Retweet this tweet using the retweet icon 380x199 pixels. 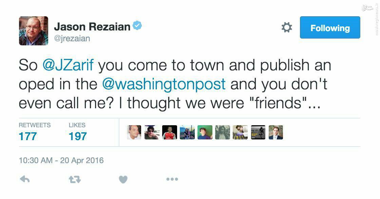tap(75, 179)
